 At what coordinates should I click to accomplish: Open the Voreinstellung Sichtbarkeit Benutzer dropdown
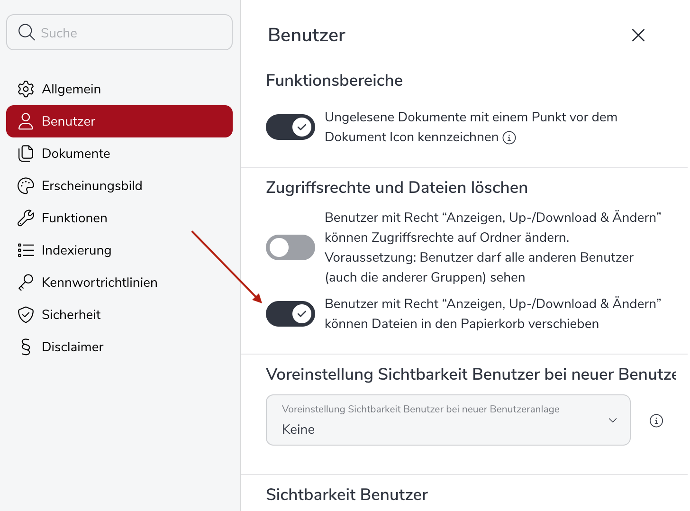(x=447, y=420)
